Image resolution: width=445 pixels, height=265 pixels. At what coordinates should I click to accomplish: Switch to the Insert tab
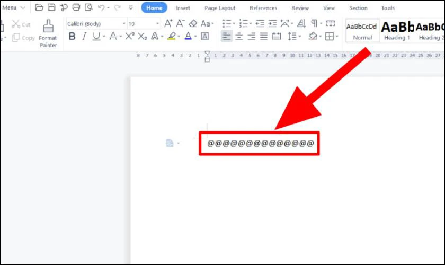click(x=183, y=8)
